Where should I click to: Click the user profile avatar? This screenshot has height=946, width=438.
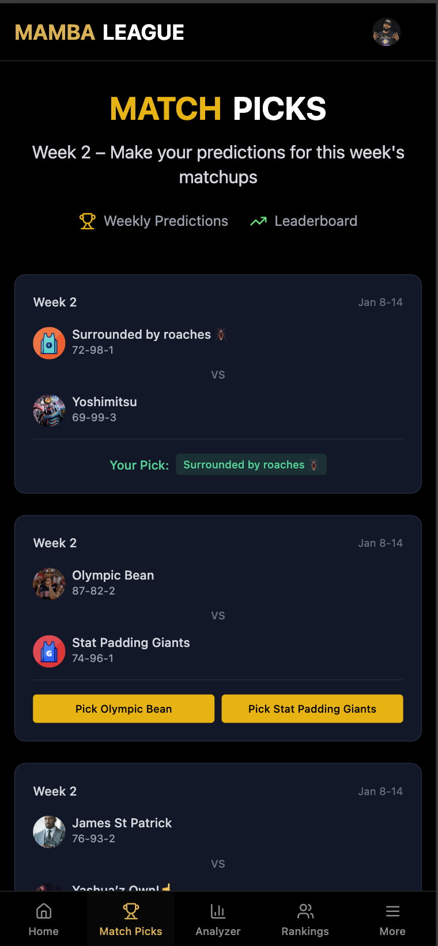(386, 32)
